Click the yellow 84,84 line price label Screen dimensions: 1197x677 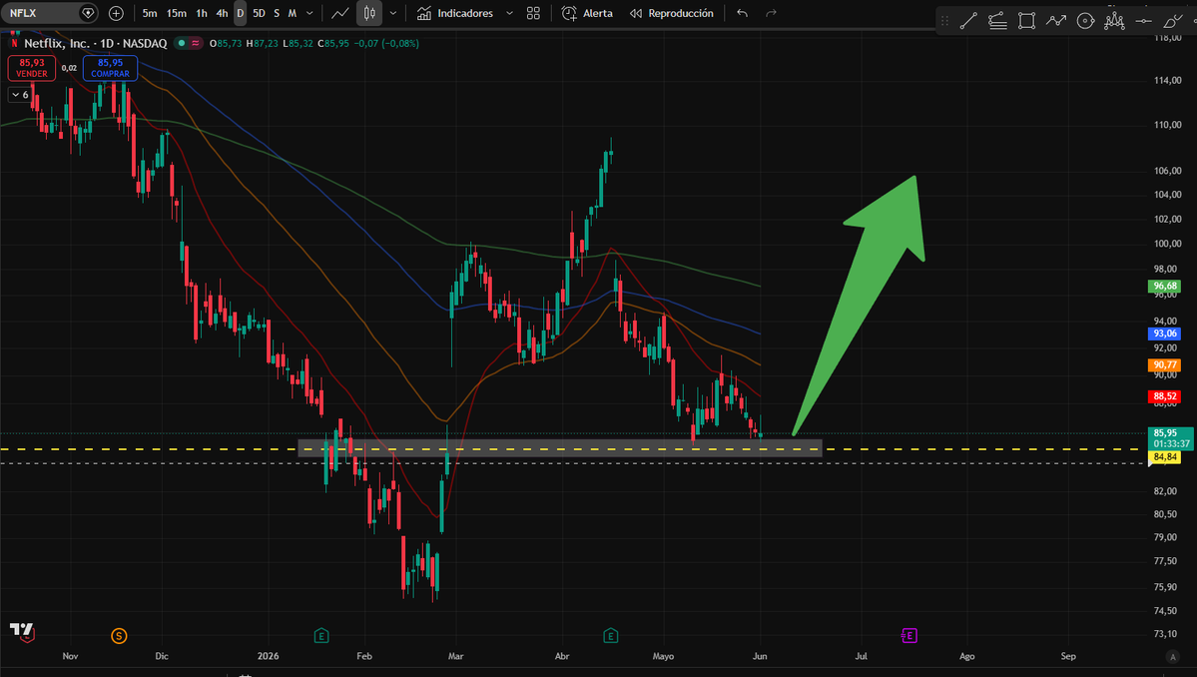click(1164, 457)
